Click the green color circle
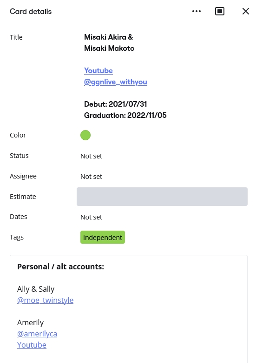 click(85, 135)
